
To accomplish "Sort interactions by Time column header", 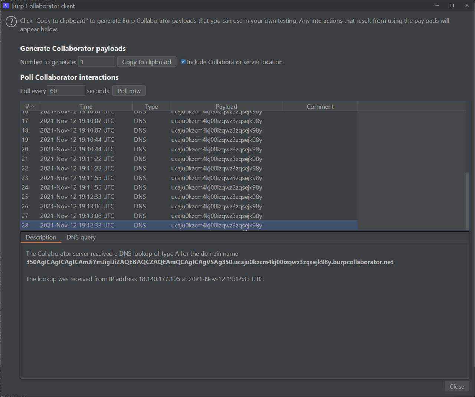I will [86, 106].
